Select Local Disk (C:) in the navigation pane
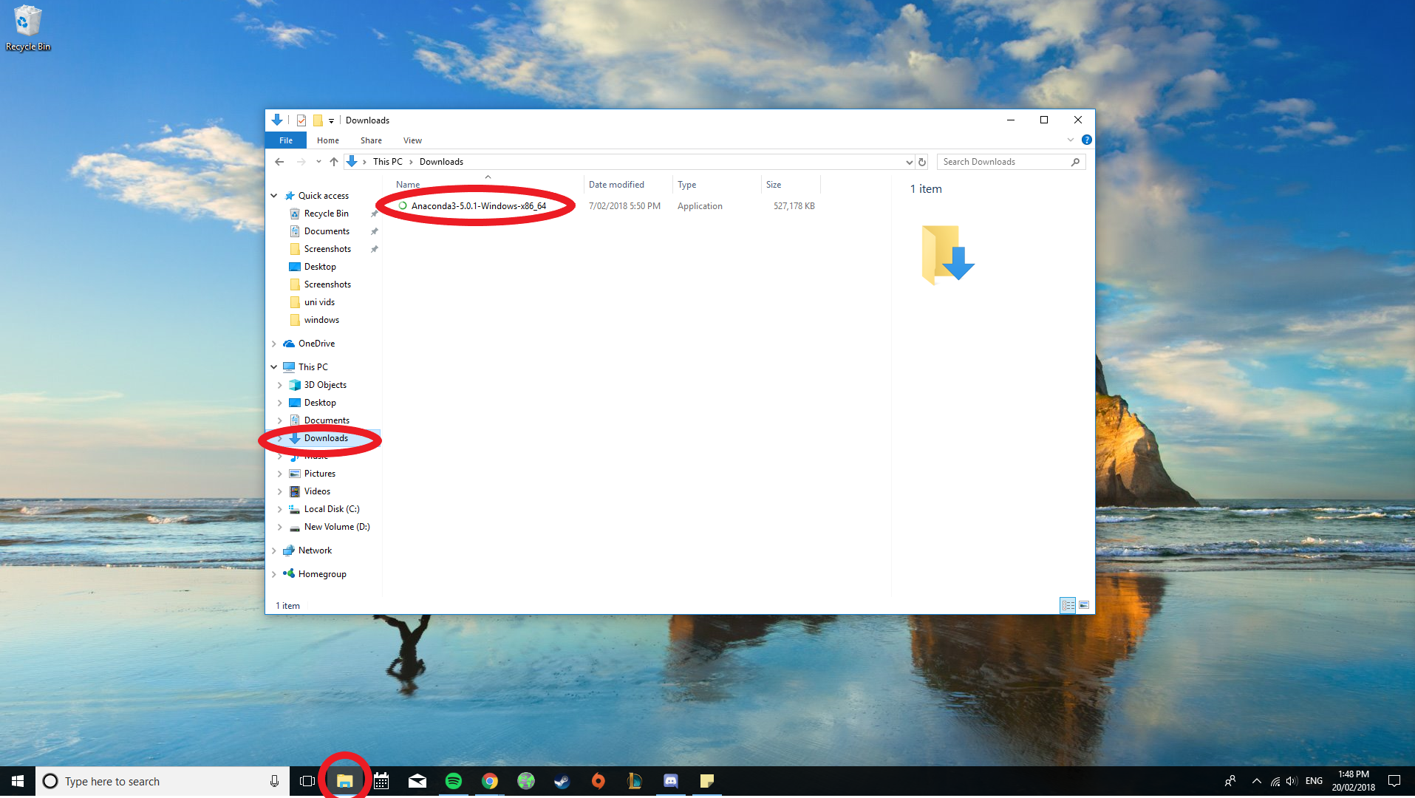The width and height of the screenshot is (1415, 798). (x=332, y=509)
